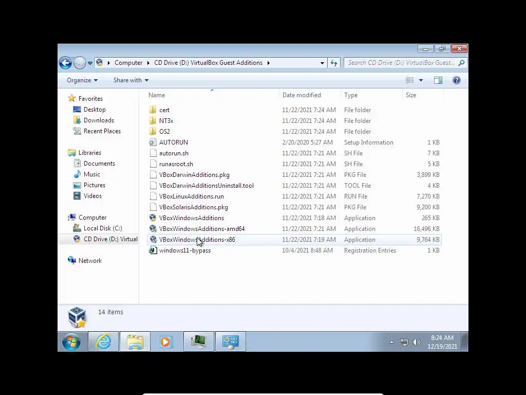The width and height of the screenshot is (526, 395).
Task: Select the runasroot.sh file
Action: coord(176,164)
